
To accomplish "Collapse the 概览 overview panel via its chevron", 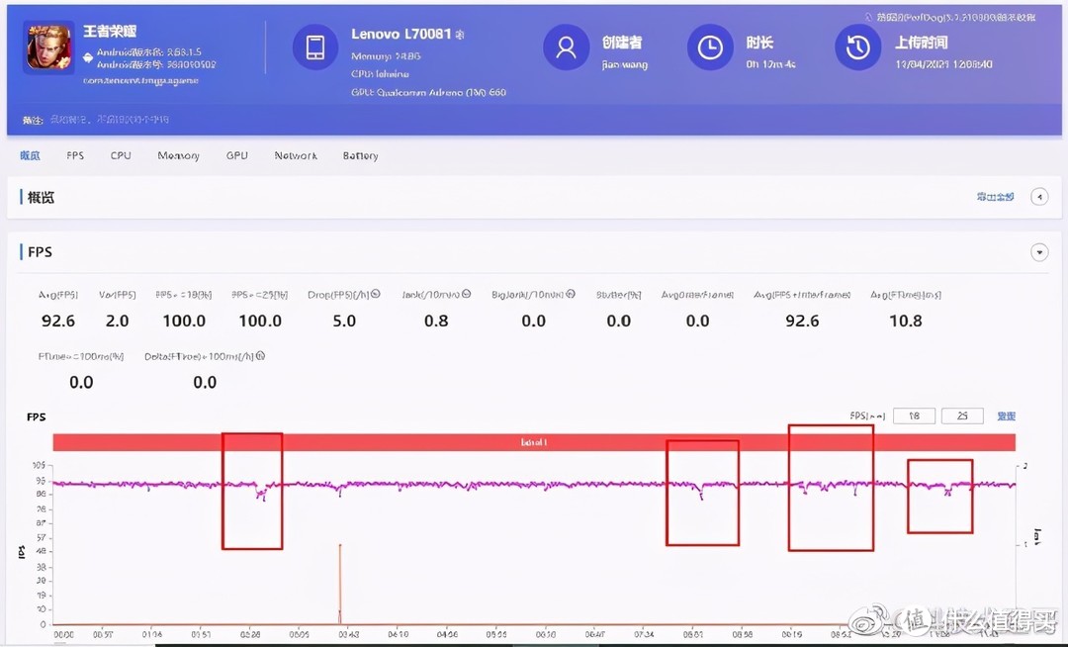I will [x=1039, y=197].
